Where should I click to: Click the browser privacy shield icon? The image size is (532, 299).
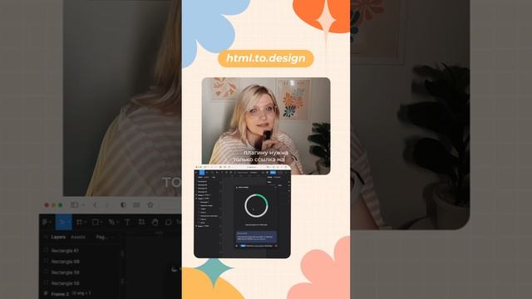(123, 205)
